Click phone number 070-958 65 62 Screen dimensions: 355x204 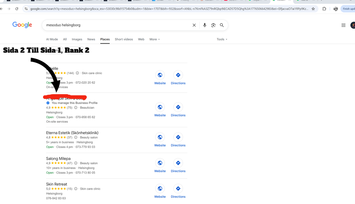(85, 117)
